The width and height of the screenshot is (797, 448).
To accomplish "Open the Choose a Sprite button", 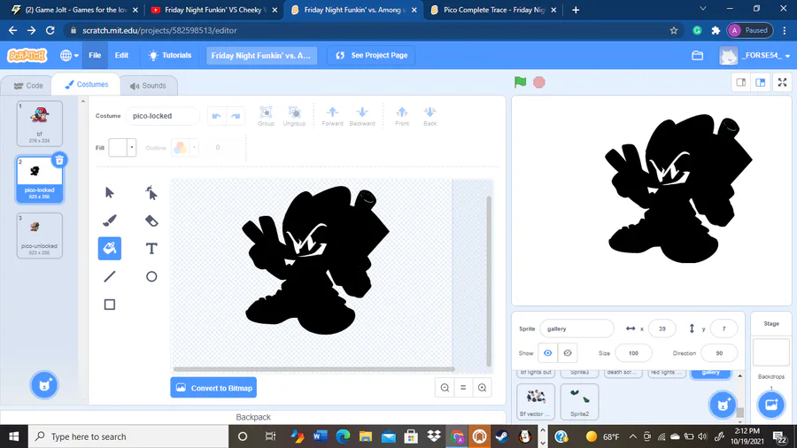I will pos(723,405).
